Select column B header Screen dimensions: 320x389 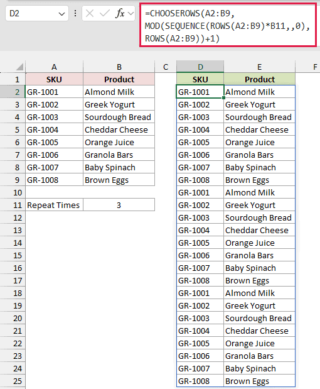[x=119, y=67]
